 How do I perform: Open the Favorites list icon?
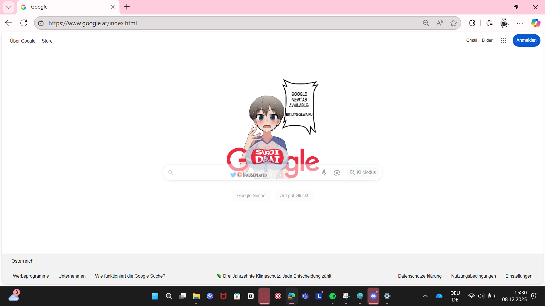point(489,23)
